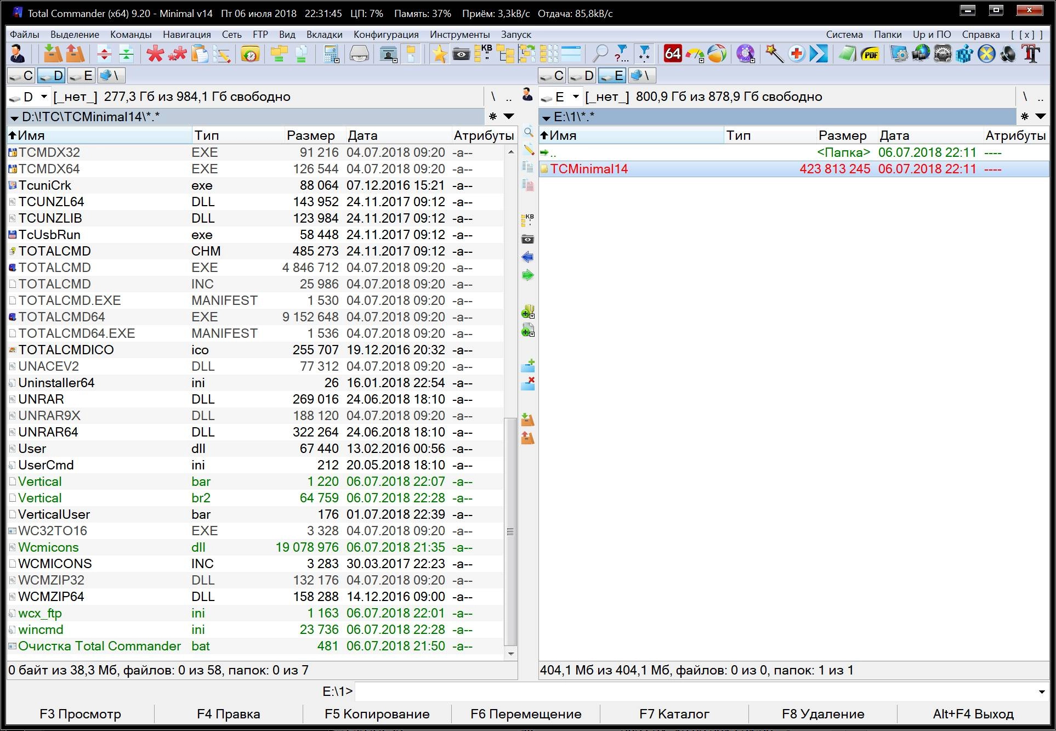The height and width of the screenshot is (731, 1056).
Task: Click the red cross medical icon
Action: click(797, 54)
